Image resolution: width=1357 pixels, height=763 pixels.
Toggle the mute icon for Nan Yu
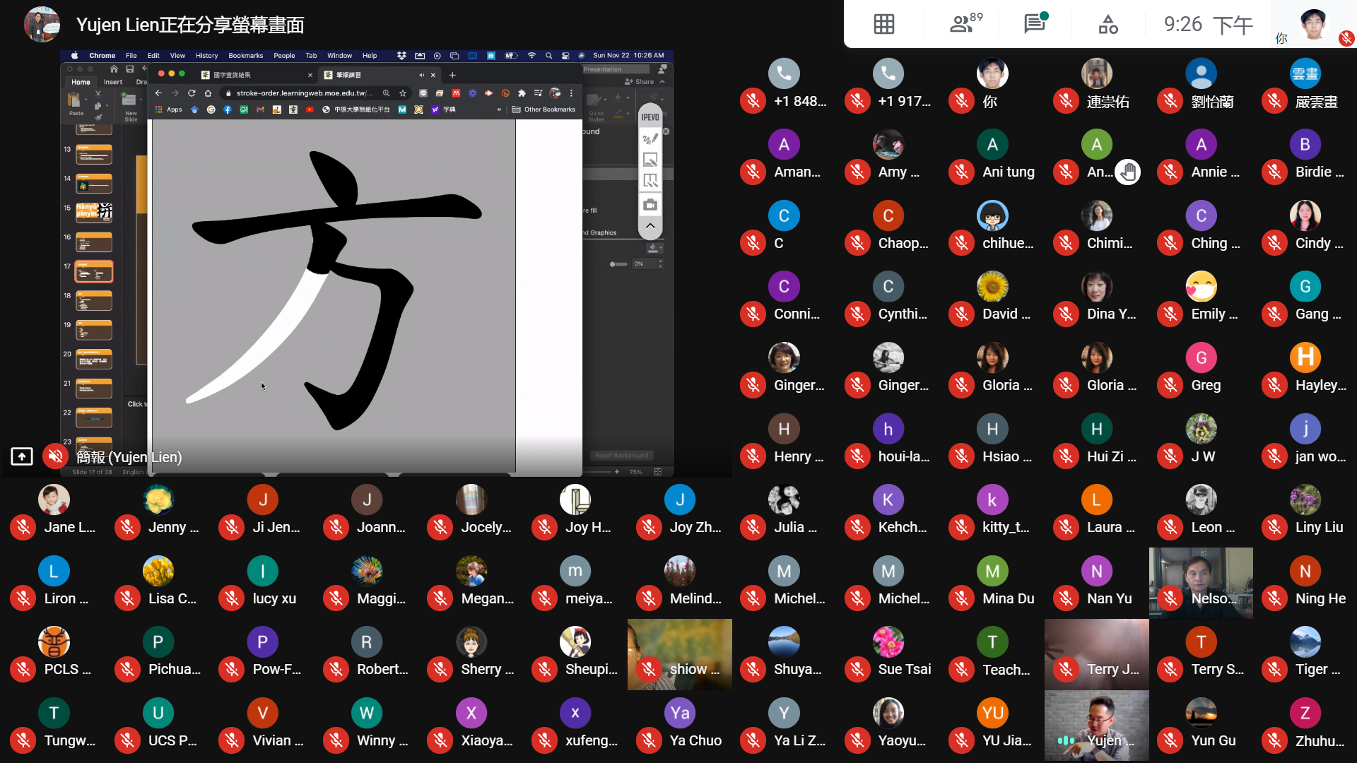pyautogui.click(x=1066, y=598)
